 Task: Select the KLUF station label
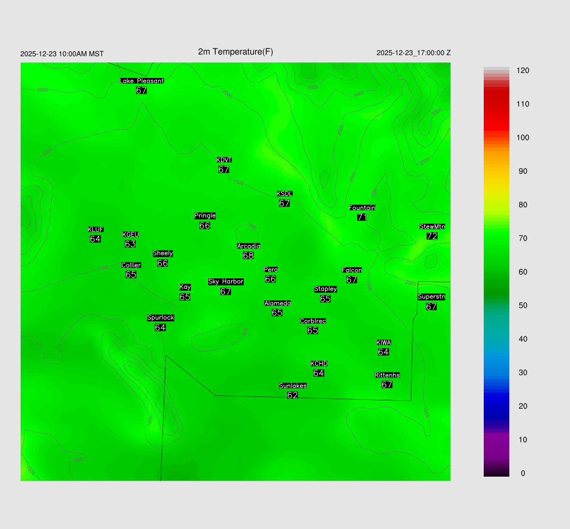tap(95, 229)
